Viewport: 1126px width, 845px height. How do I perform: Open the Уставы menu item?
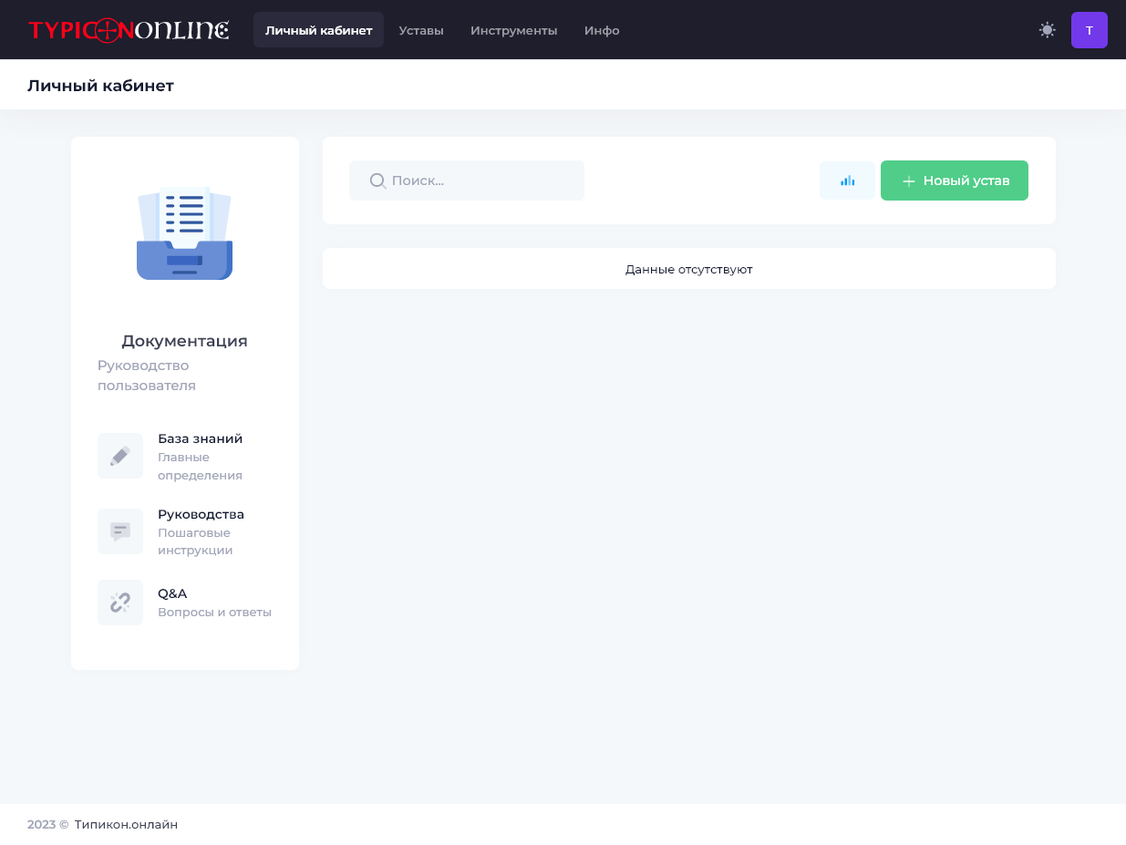[x=421, y=30]
